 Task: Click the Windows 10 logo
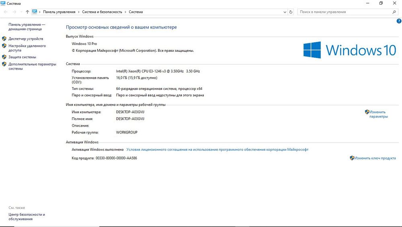[350, 50]
